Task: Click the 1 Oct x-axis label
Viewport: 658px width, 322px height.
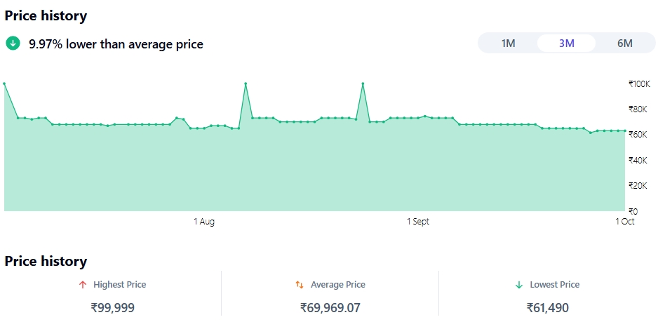Action: 624,222
